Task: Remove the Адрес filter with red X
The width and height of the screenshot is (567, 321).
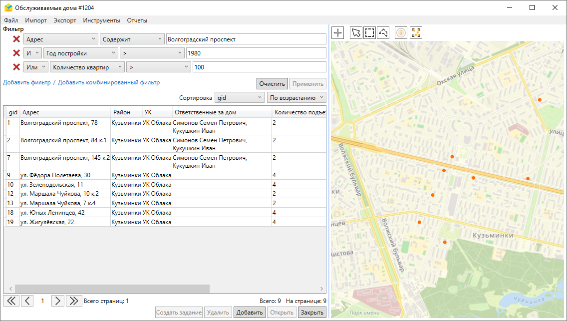Action: pyautogui.click(x=16, y=39)
